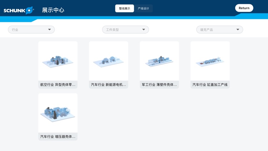Screen dimensions: 268x151
Task: Click the SCHUNK logo
Action: click(x=19, y=10)
